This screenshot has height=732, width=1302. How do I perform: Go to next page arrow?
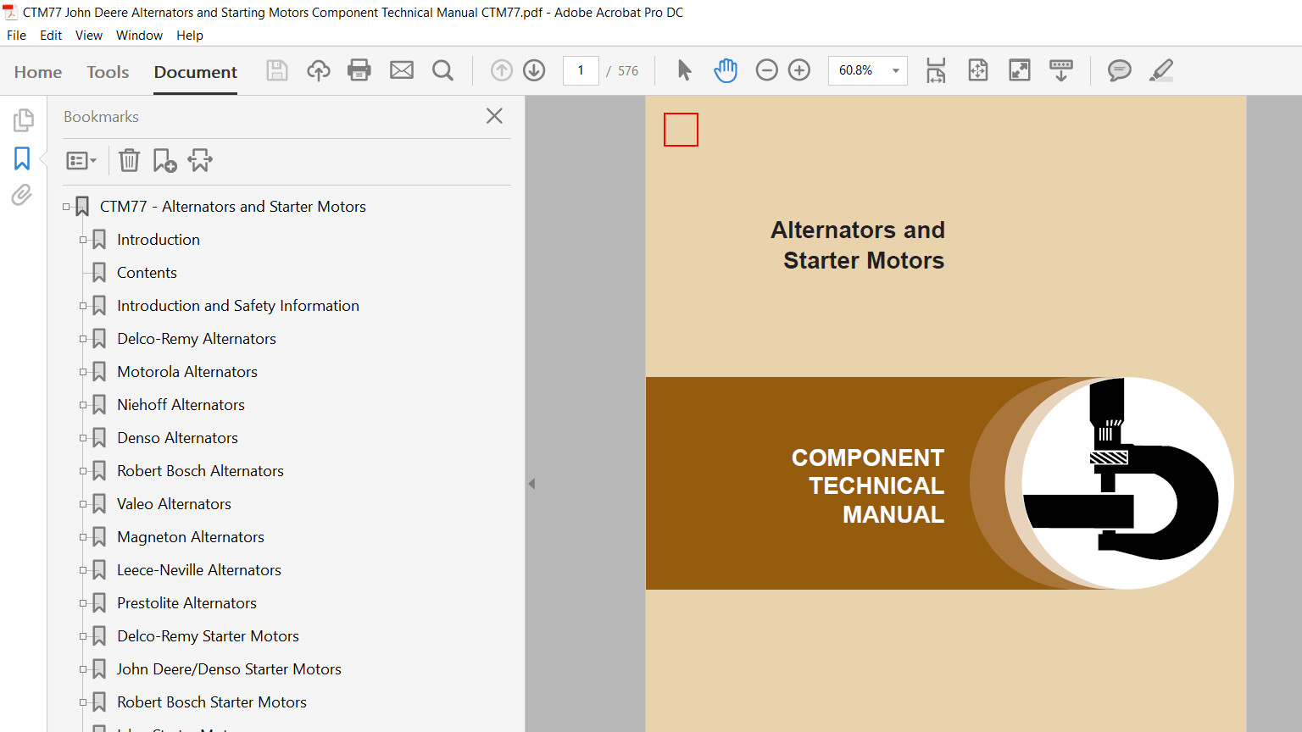534,70
